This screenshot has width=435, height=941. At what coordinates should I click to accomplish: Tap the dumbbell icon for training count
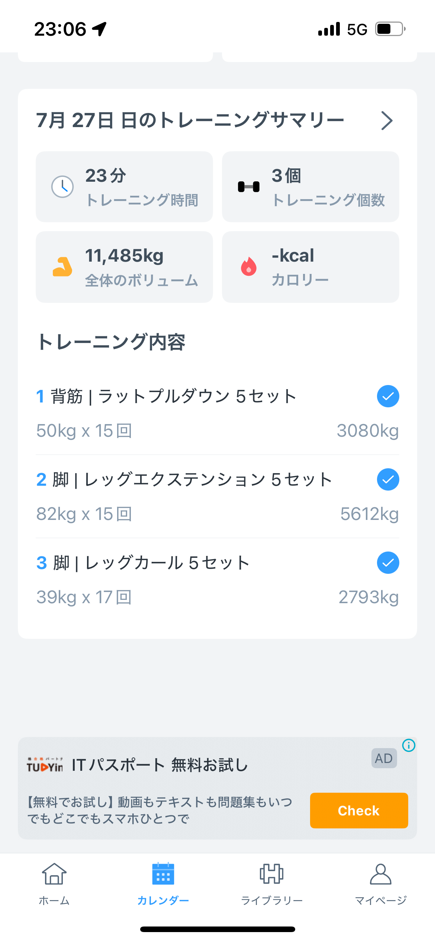coord(249,187)
